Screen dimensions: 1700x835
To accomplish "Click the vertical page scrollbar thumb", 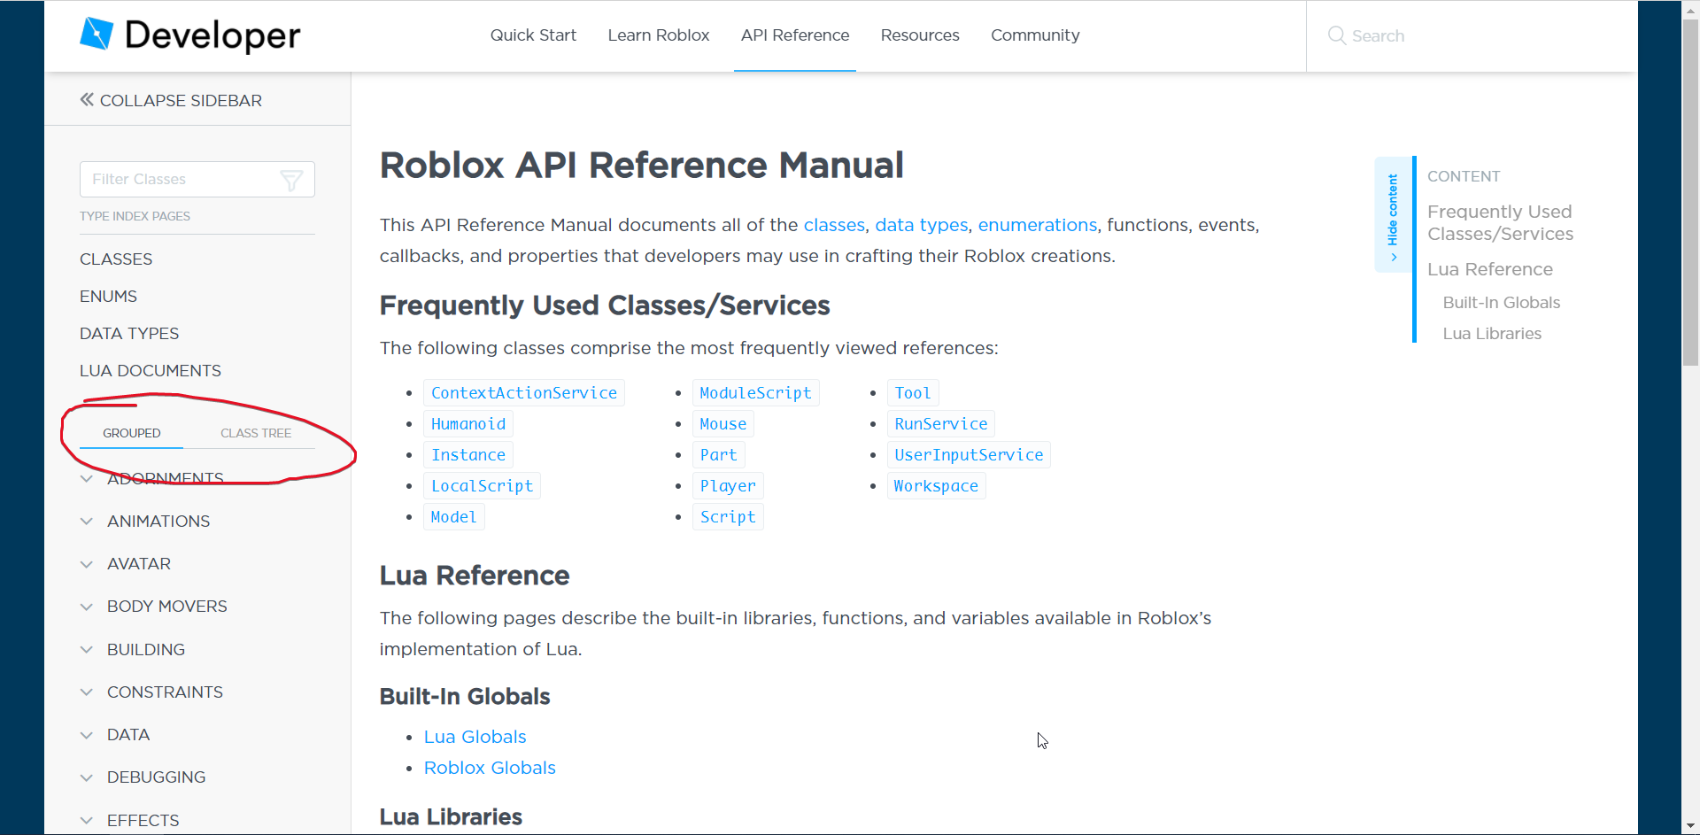I will coord(1690,193).
